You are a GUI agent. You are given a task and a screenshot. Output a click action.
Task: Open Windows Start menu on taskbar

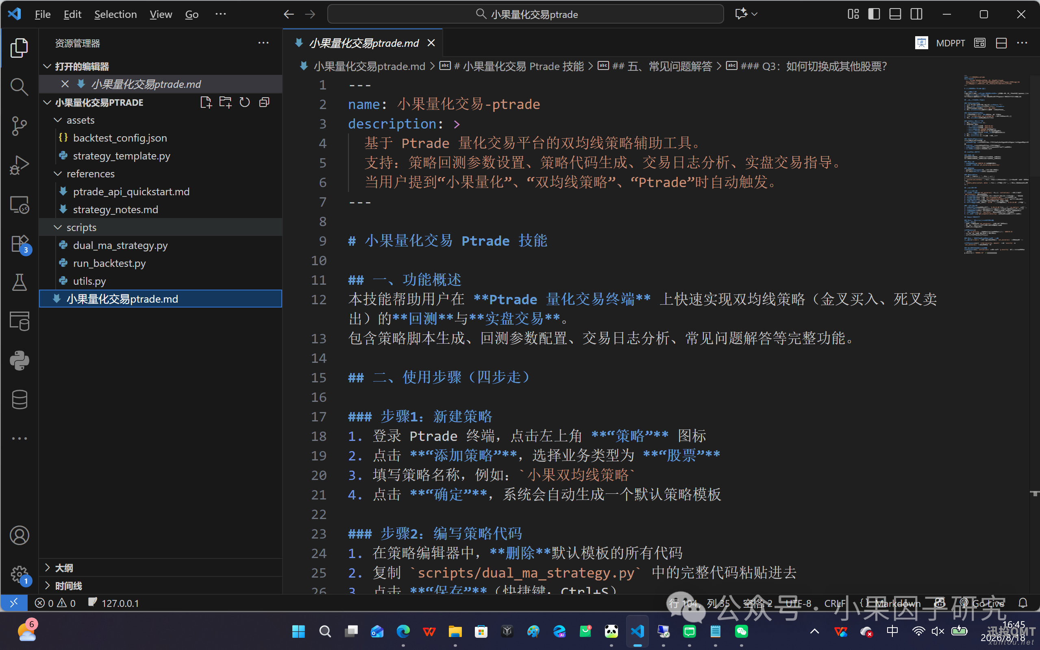point(298,631)
